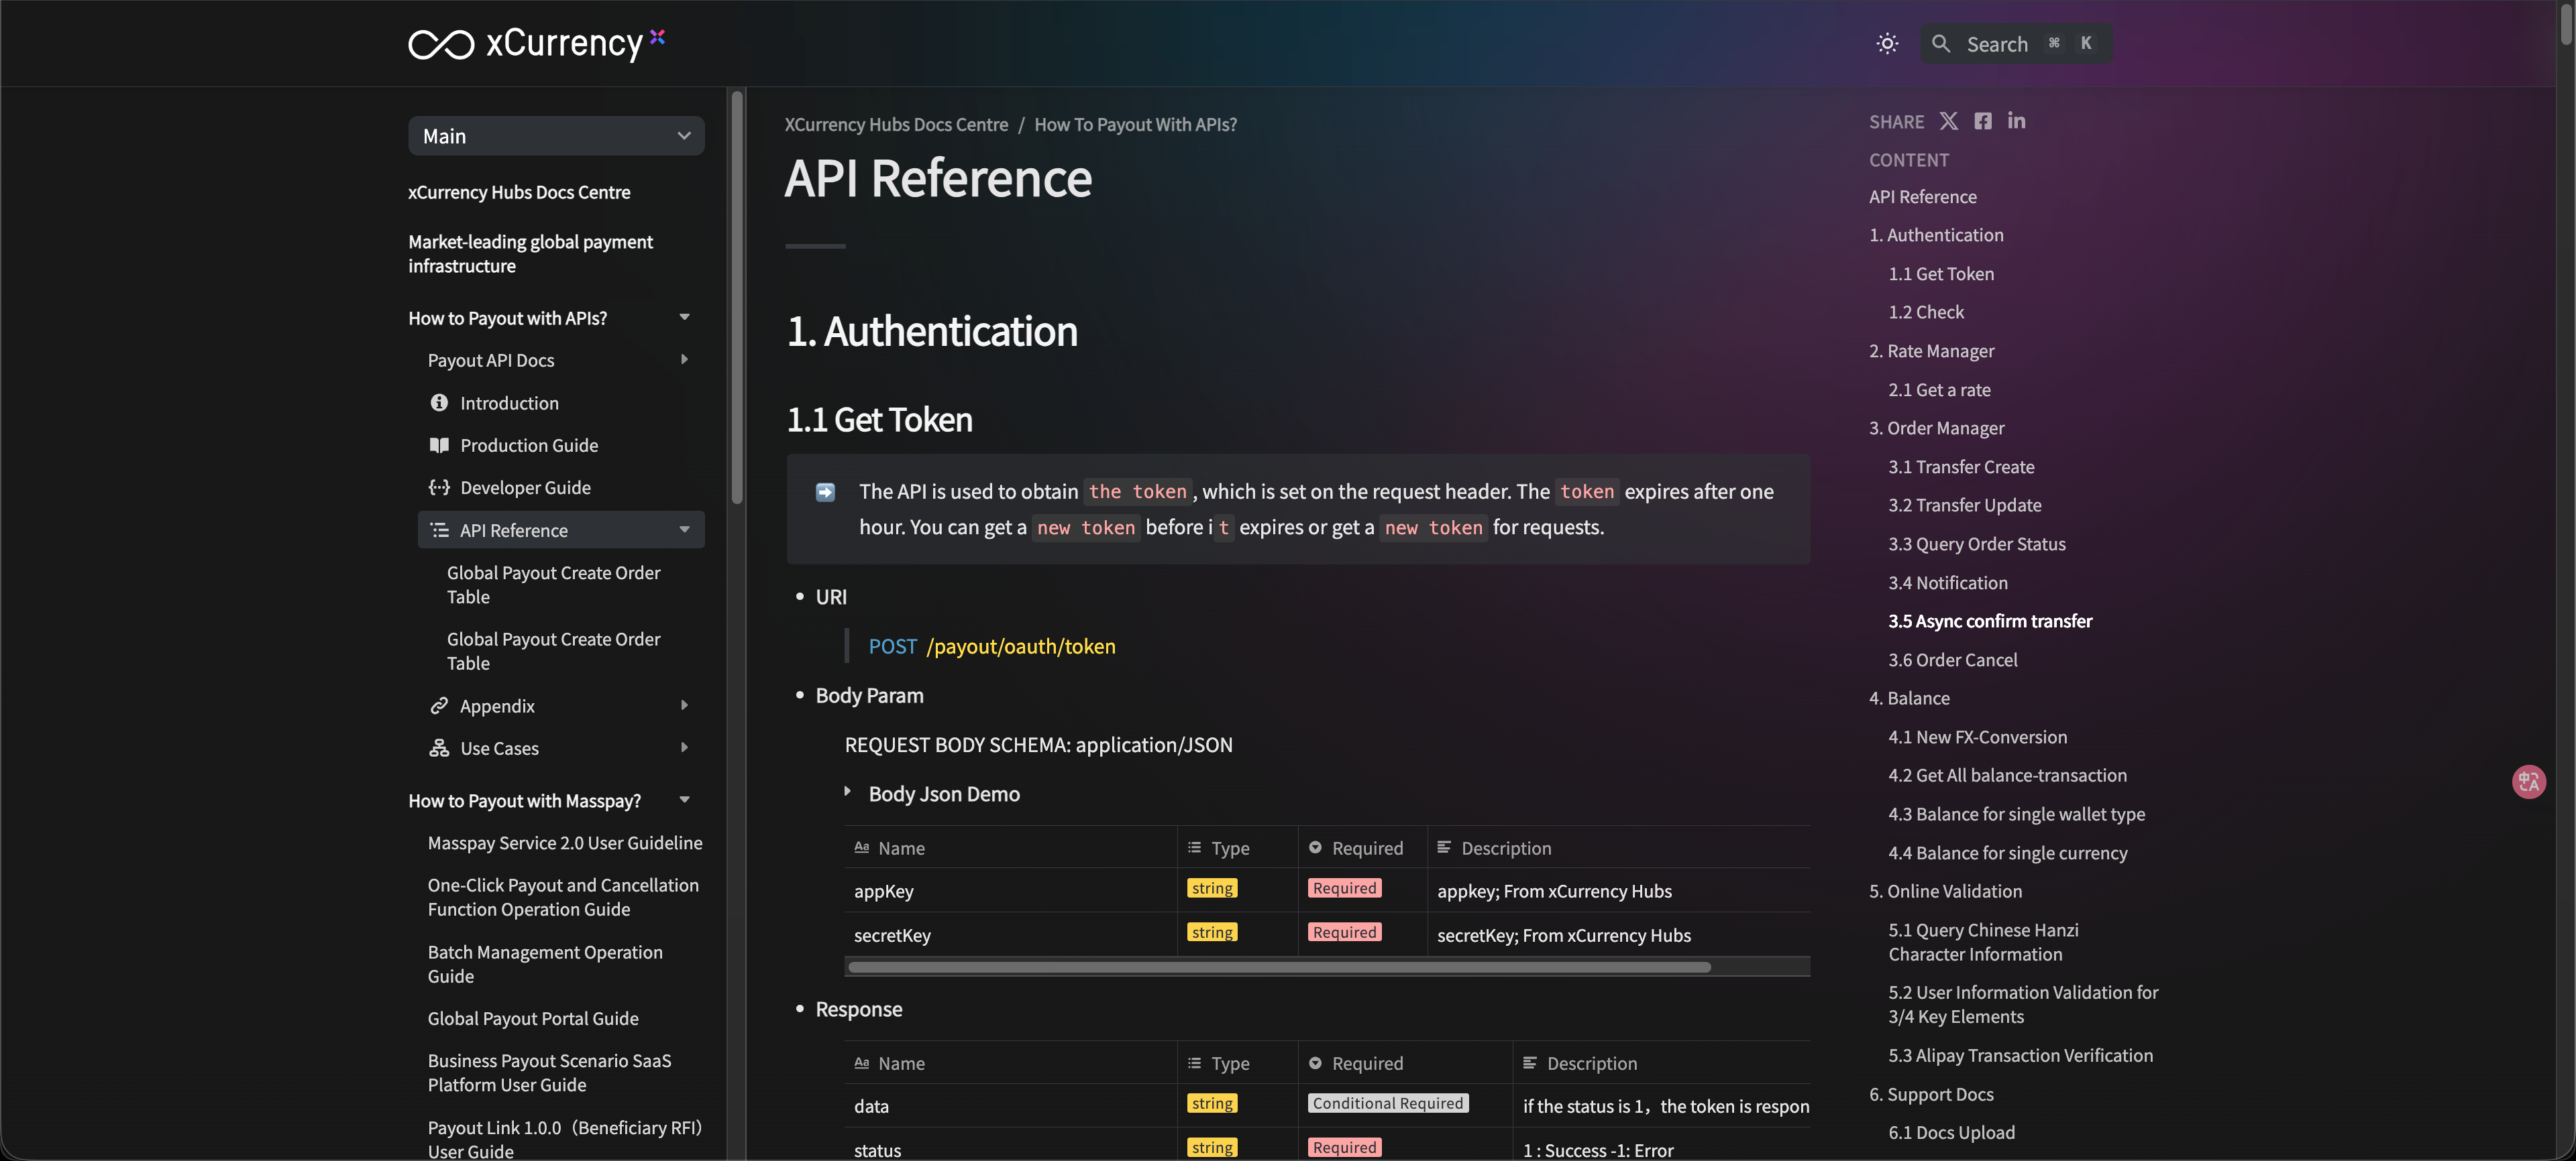
Task: Click XCurrency Hubs Docs Centre breadcrumb
Action: tap(895, 125)
